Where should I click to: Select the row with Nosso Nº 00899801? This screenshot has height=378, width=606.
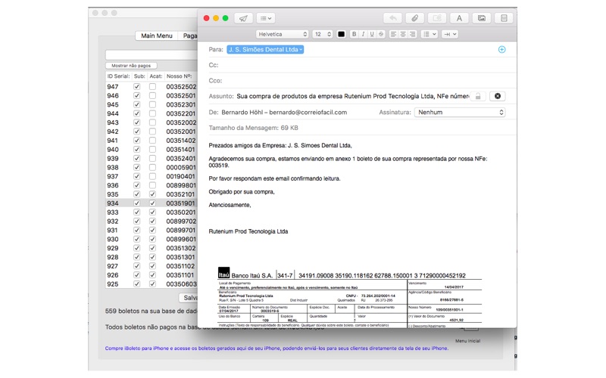tap(151, 185)
